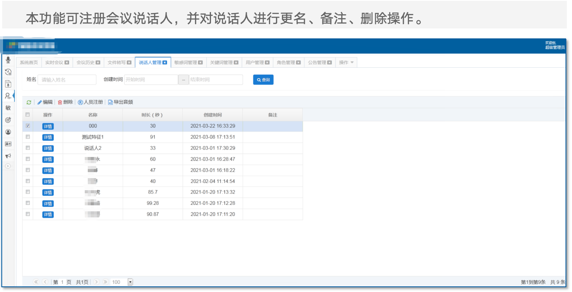Expand the sidebar with the bottom arrow icon
Screen dimensions: 572x292
[8, 166]
